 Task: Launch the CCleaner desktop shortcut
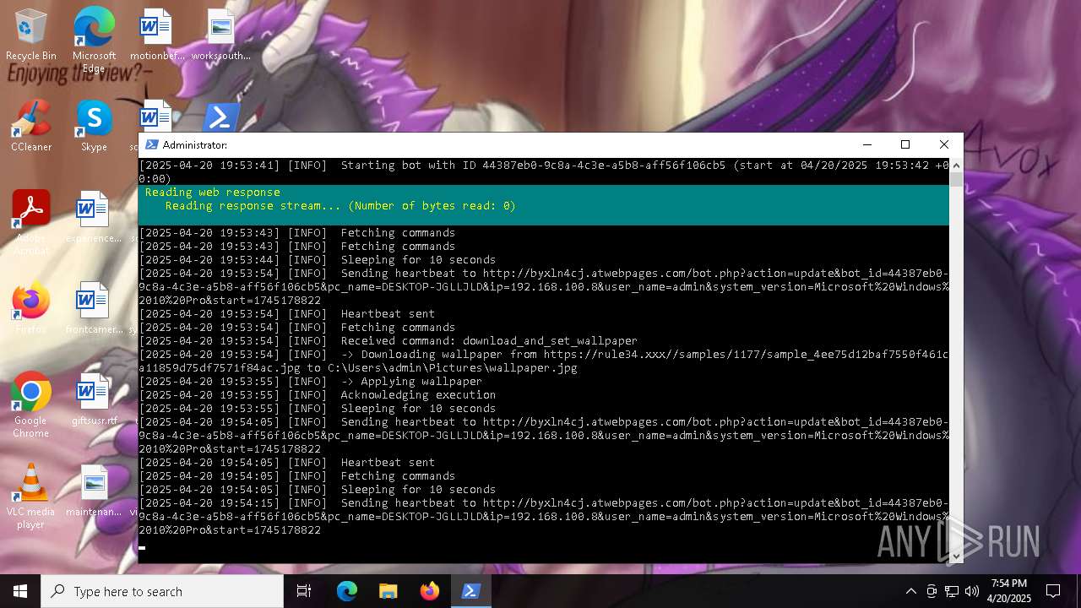click(31, 126)
